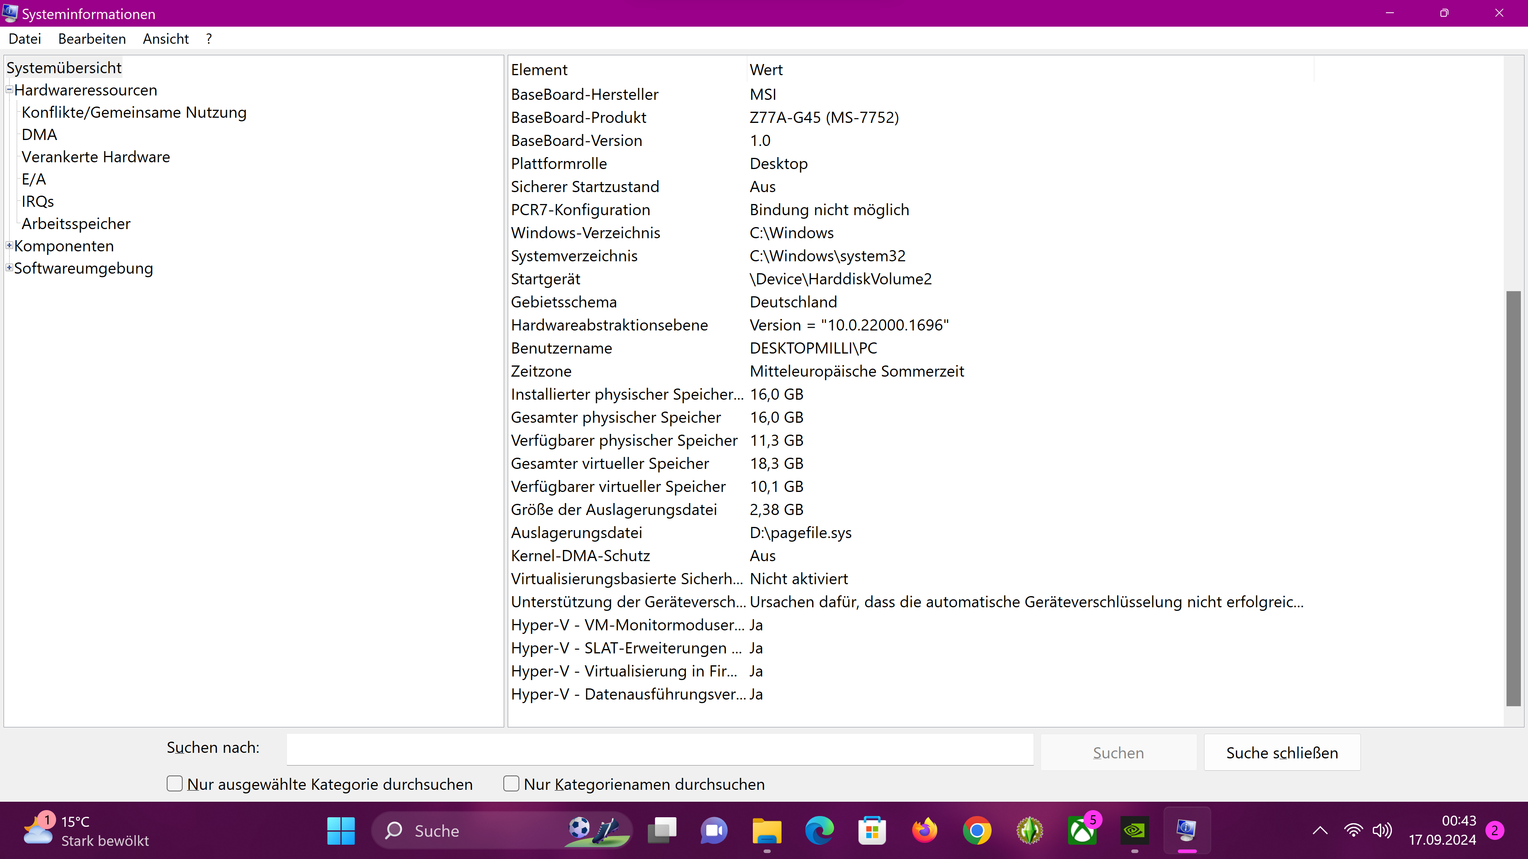Screen dimensions: 1528x859
Task: Open the Microsoft Store from the taskbar
Action: coord(872,830)
